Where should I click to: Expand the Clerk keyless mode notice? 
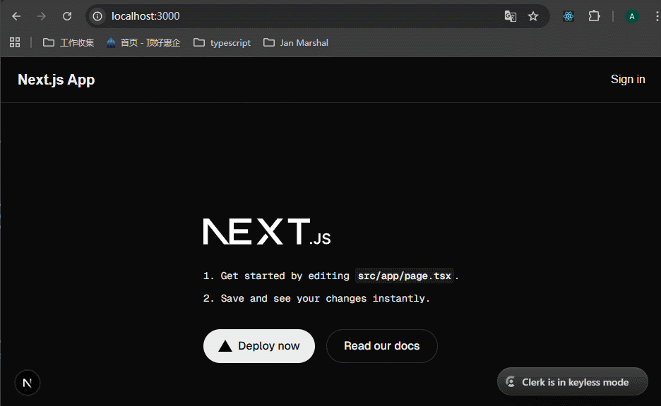click(x=573, y=382)
